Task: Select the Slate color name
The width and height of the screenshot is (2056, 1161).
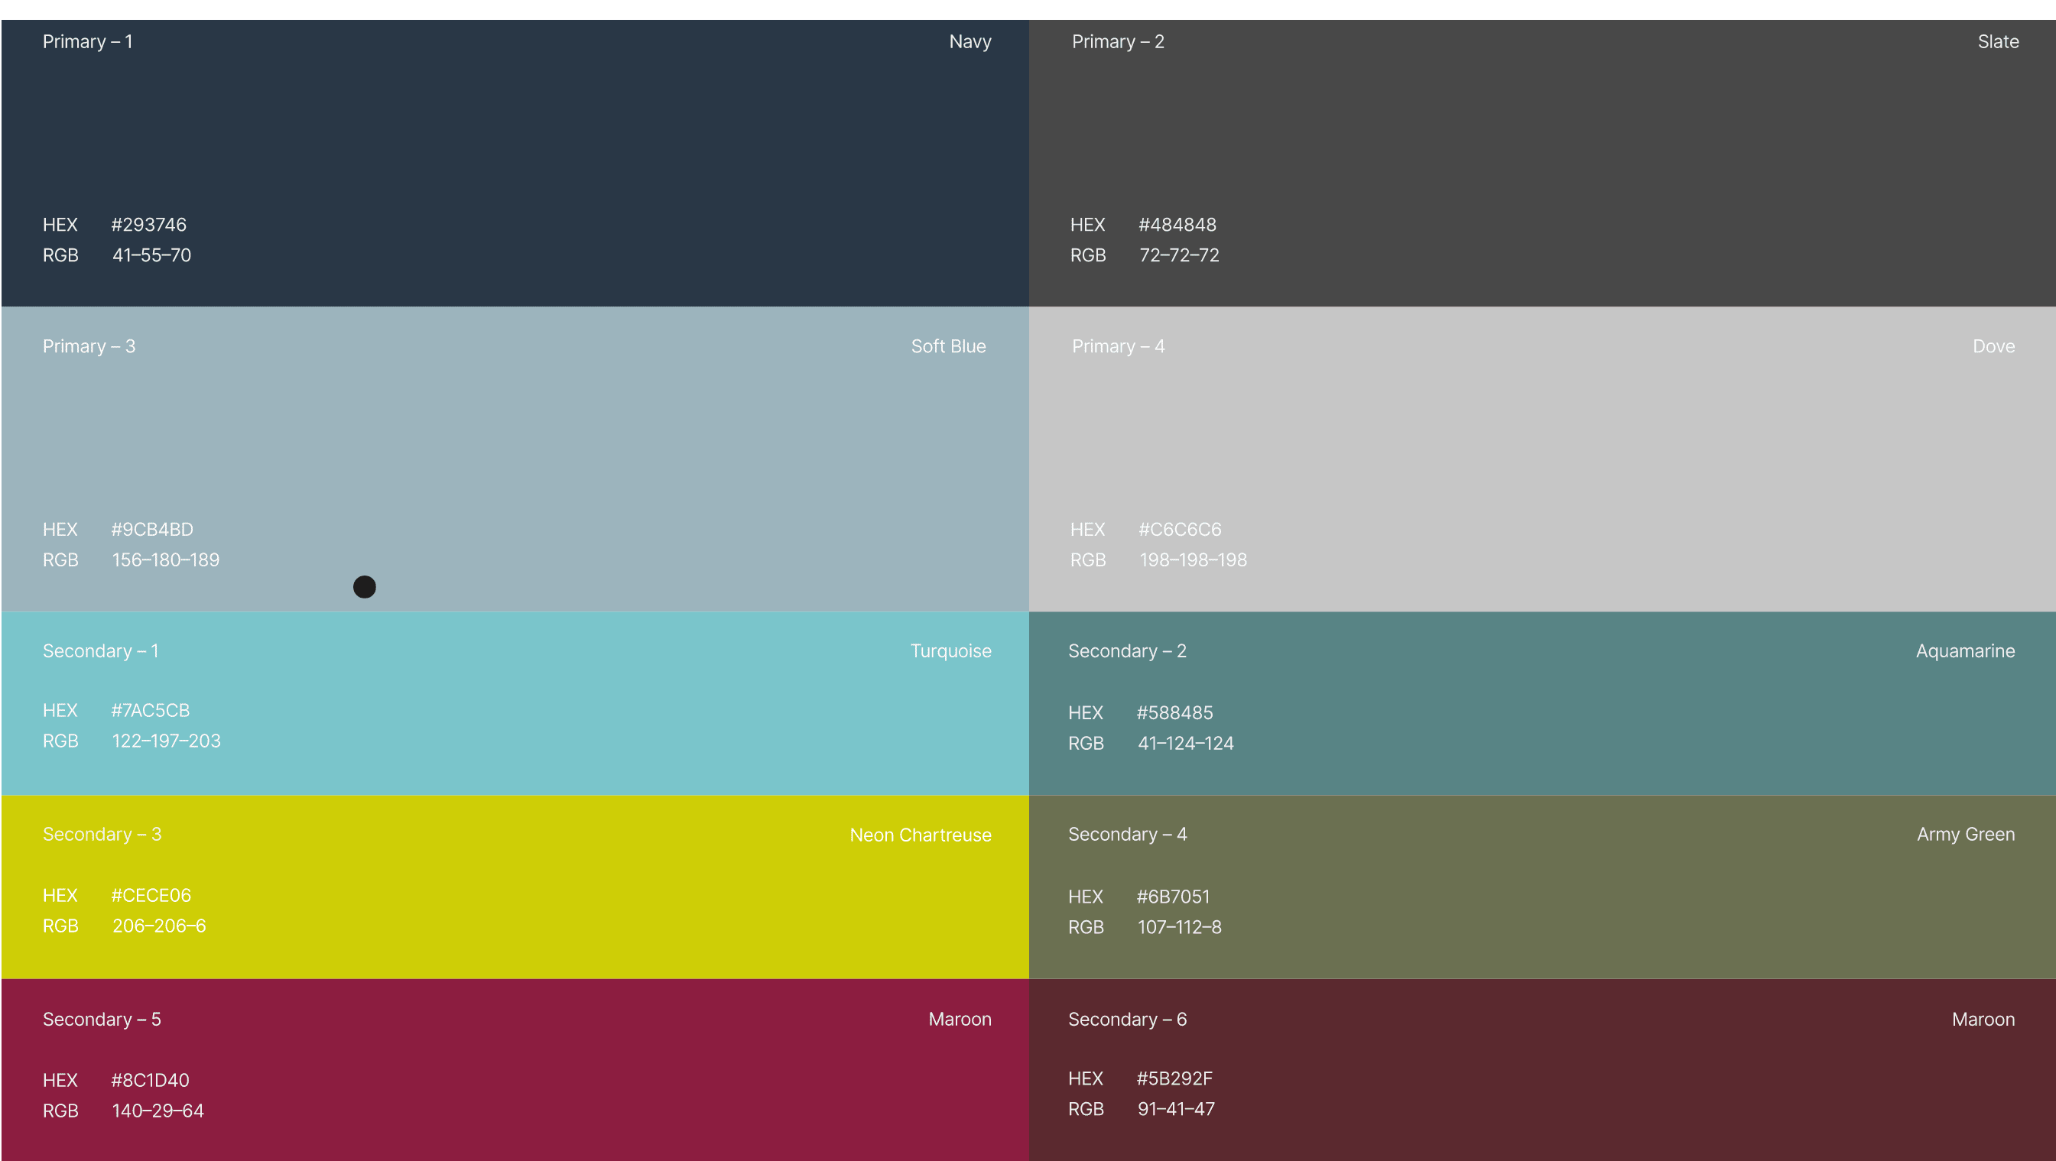Action: tap(1998, 41)
